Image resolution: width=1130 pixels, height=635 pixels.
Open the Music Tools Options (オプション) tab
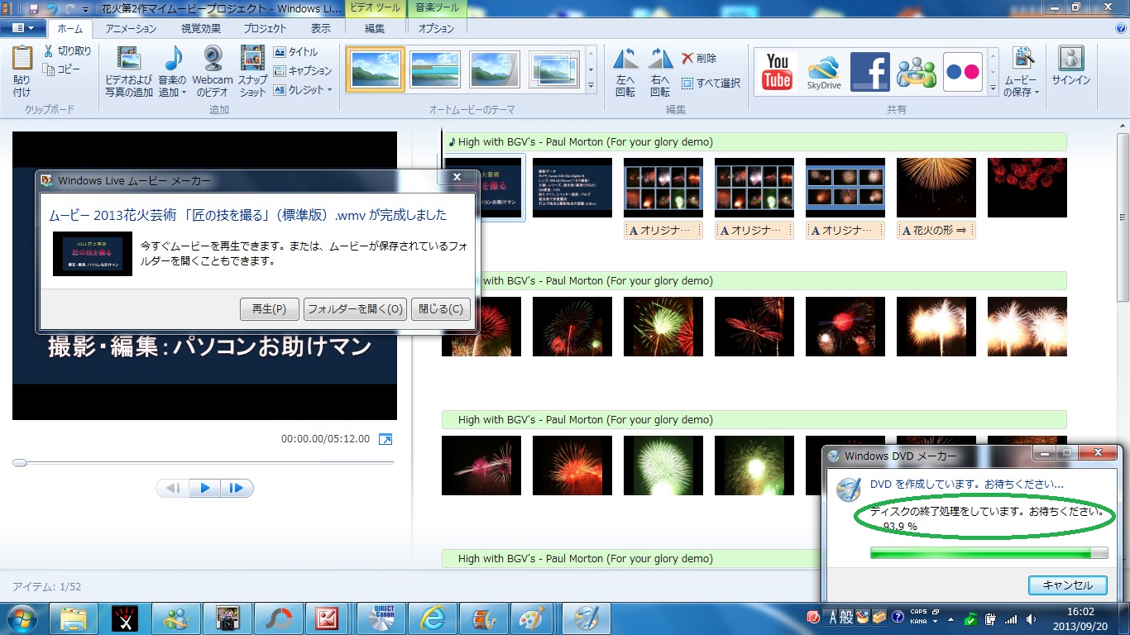(436, 28)
